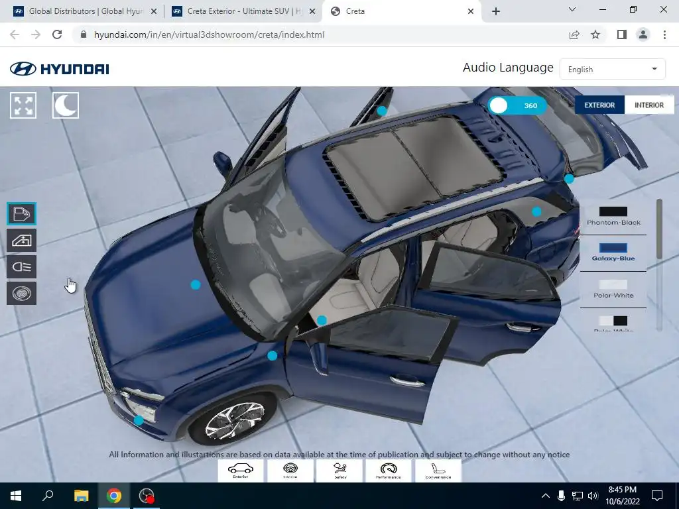Image resolution: width=679 pixels, height=509 pixels.
Task: Close the Creta Exterior tab
Action: coord(312,12)
